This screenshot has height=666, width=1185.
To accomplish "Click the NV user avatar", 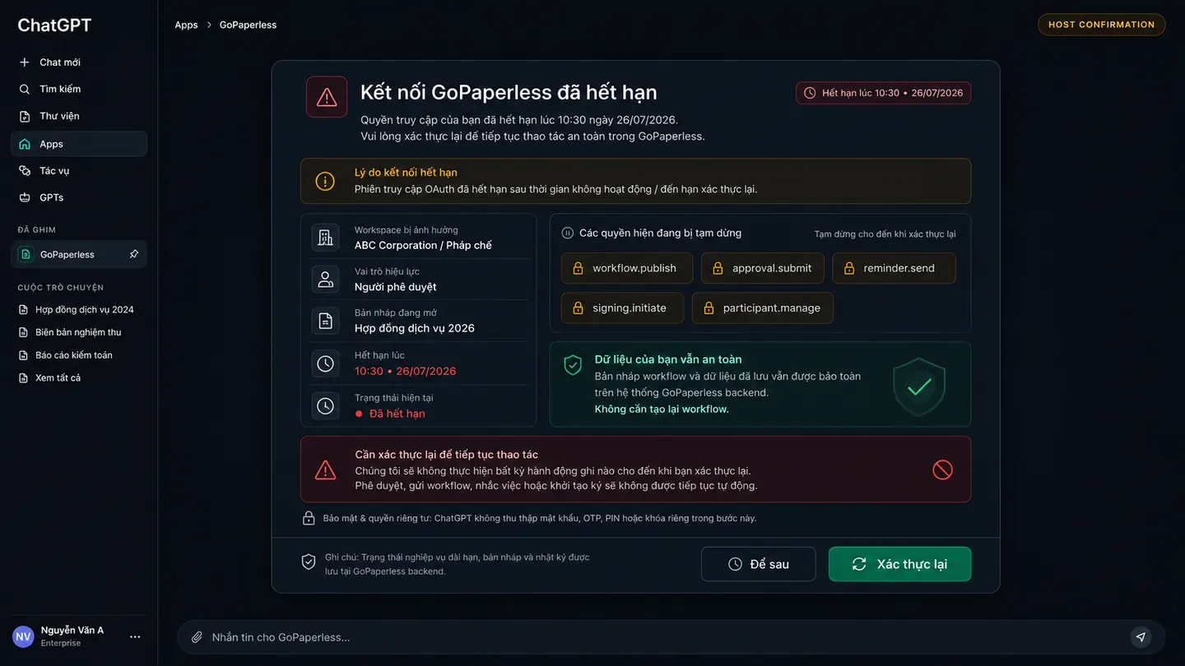I will pyautogui.click(x=23, y=636).
